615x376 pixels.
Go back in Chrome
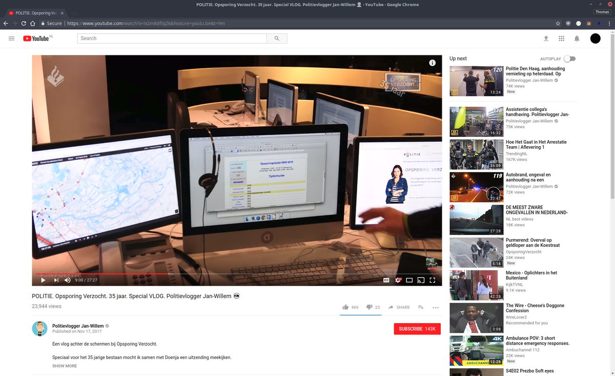(6, 23)
